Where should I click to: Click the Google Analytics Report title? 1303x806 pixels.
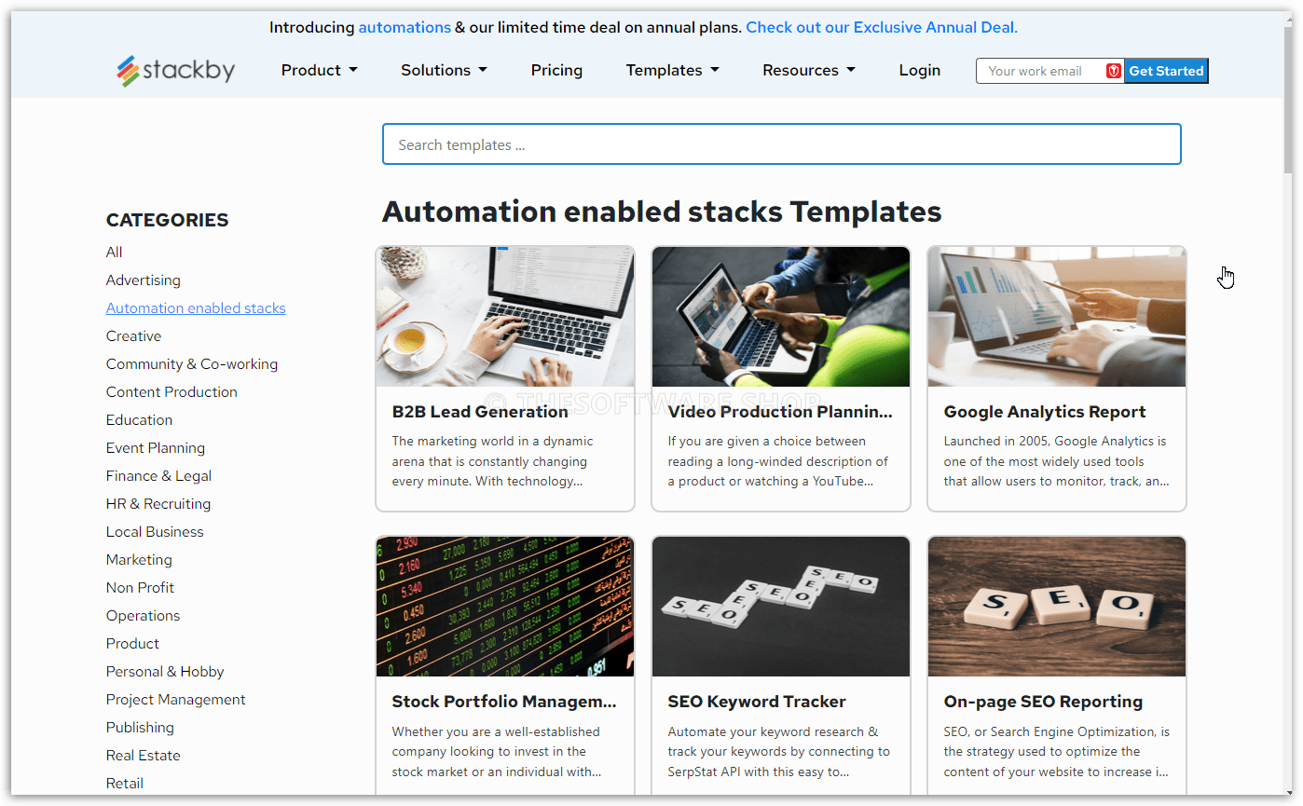[x=1045, y=412]
